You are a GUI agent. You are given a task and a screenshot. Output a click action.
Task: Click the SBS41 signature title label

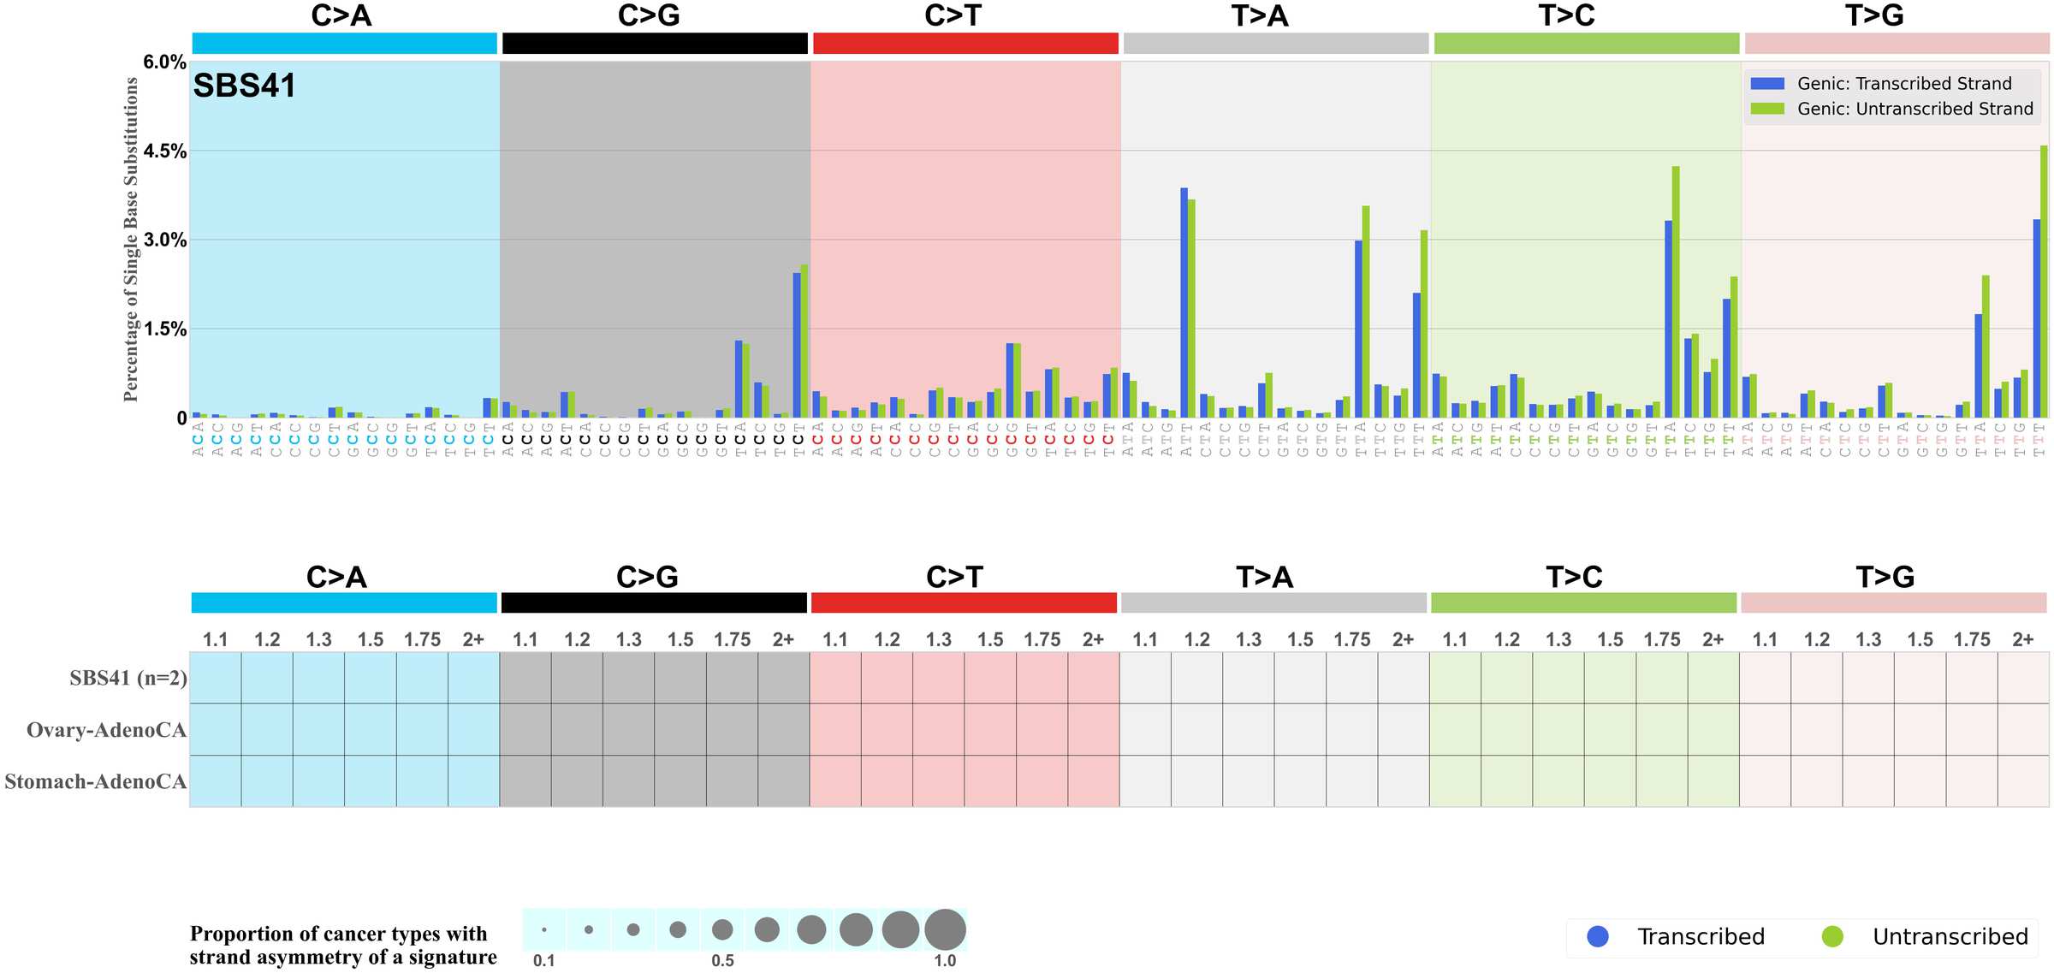click(x=244, y=86)
